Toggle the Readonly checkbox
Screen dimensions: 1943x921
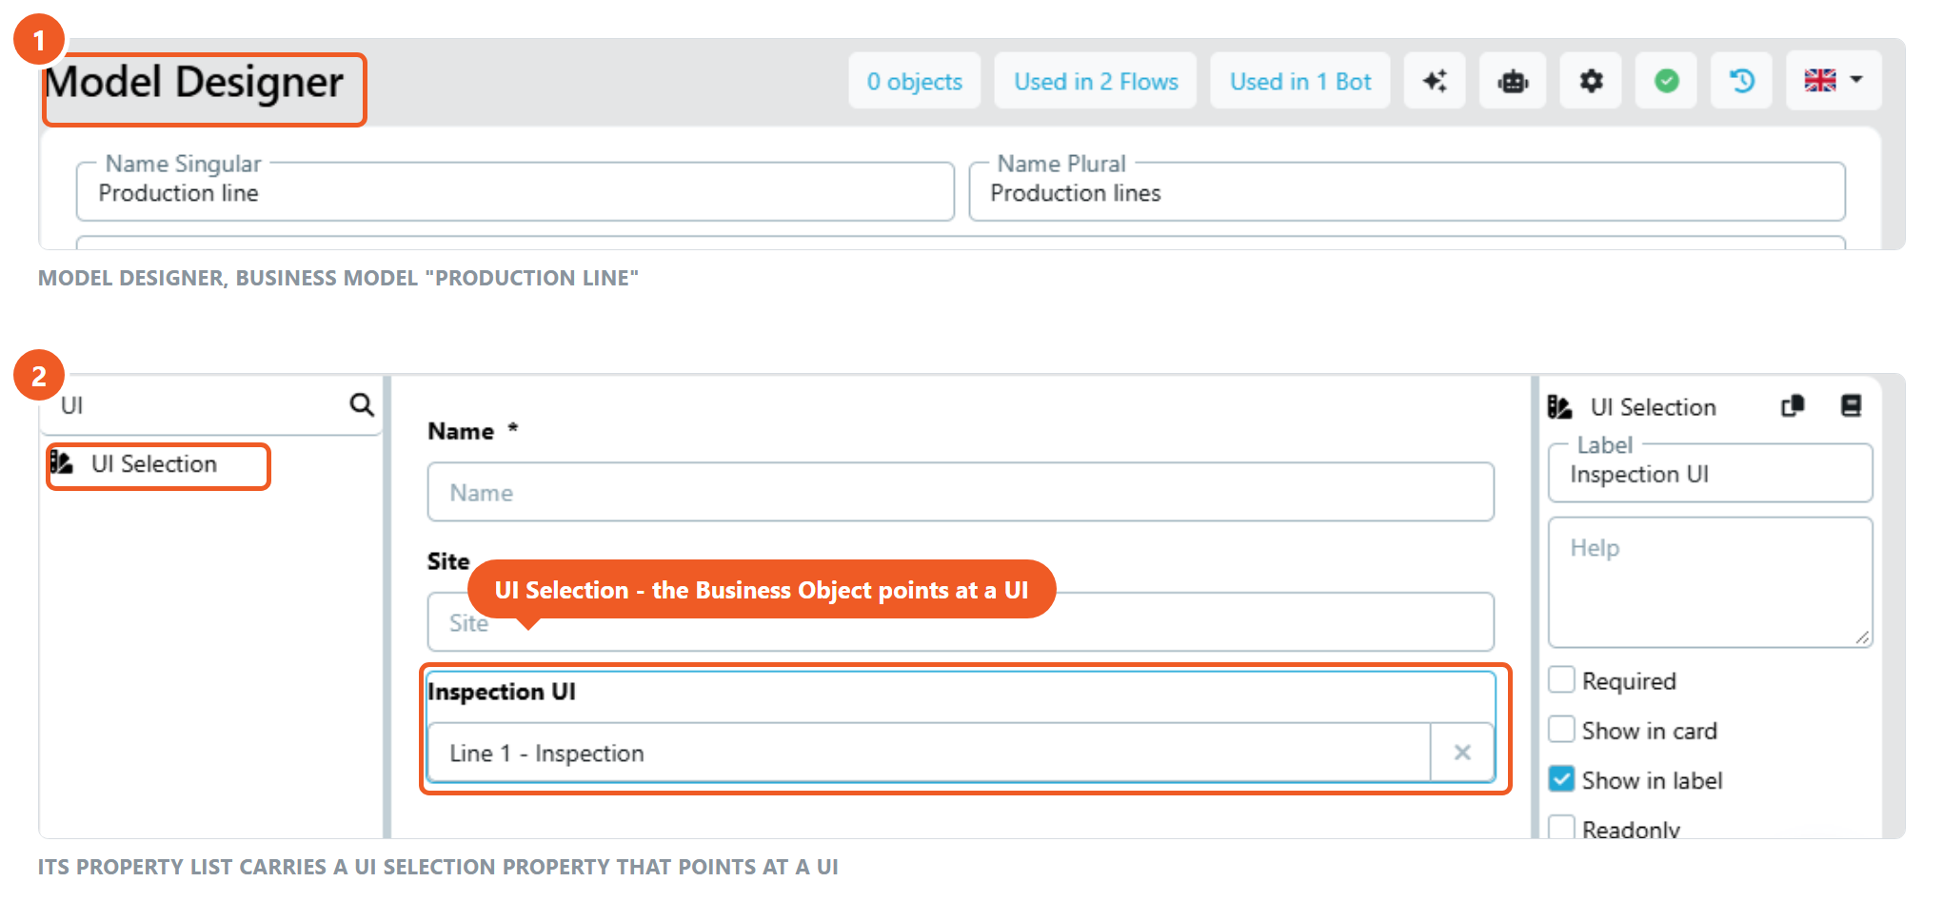tap(1561, 827)
